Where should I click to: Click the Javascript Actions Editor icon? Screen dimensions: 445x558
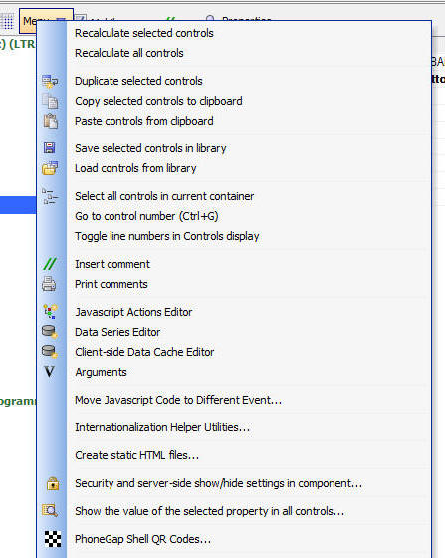point(50,311)
